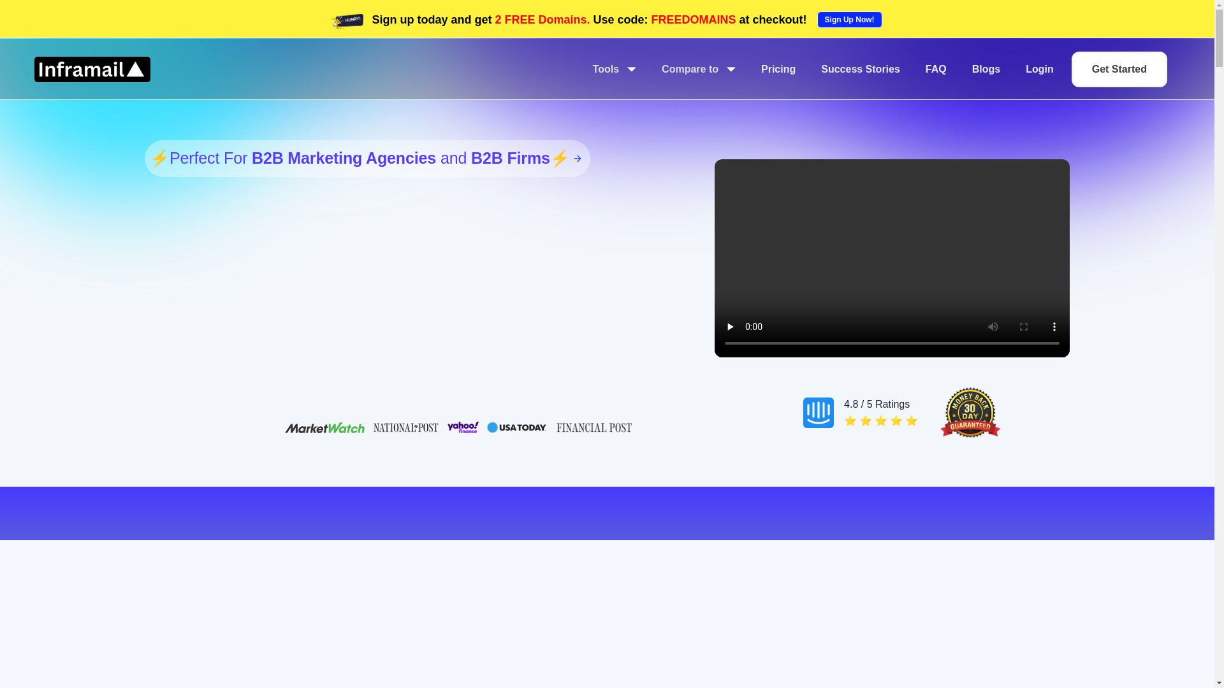Click the five-star rating row
The height and width of the screenshot is (688, 1224).
pos(881,421)
